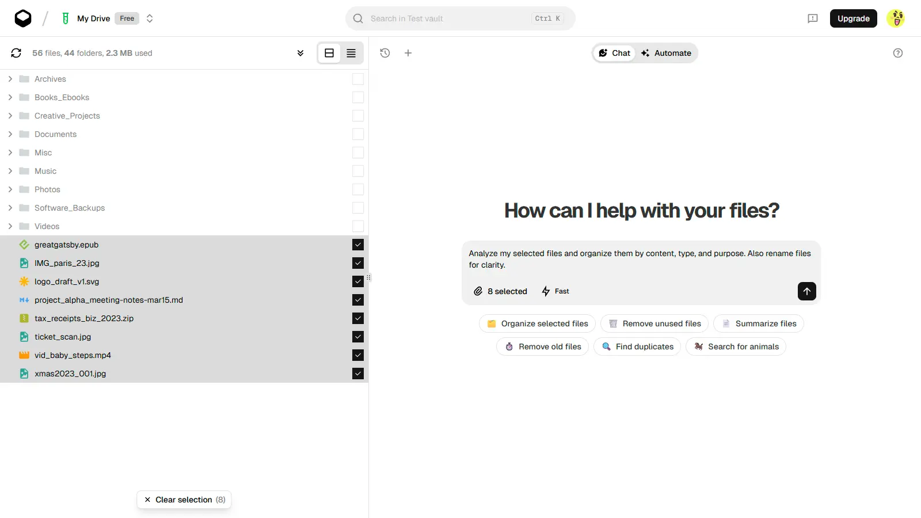Click the ticket_scan.jpg image icon

24,337
